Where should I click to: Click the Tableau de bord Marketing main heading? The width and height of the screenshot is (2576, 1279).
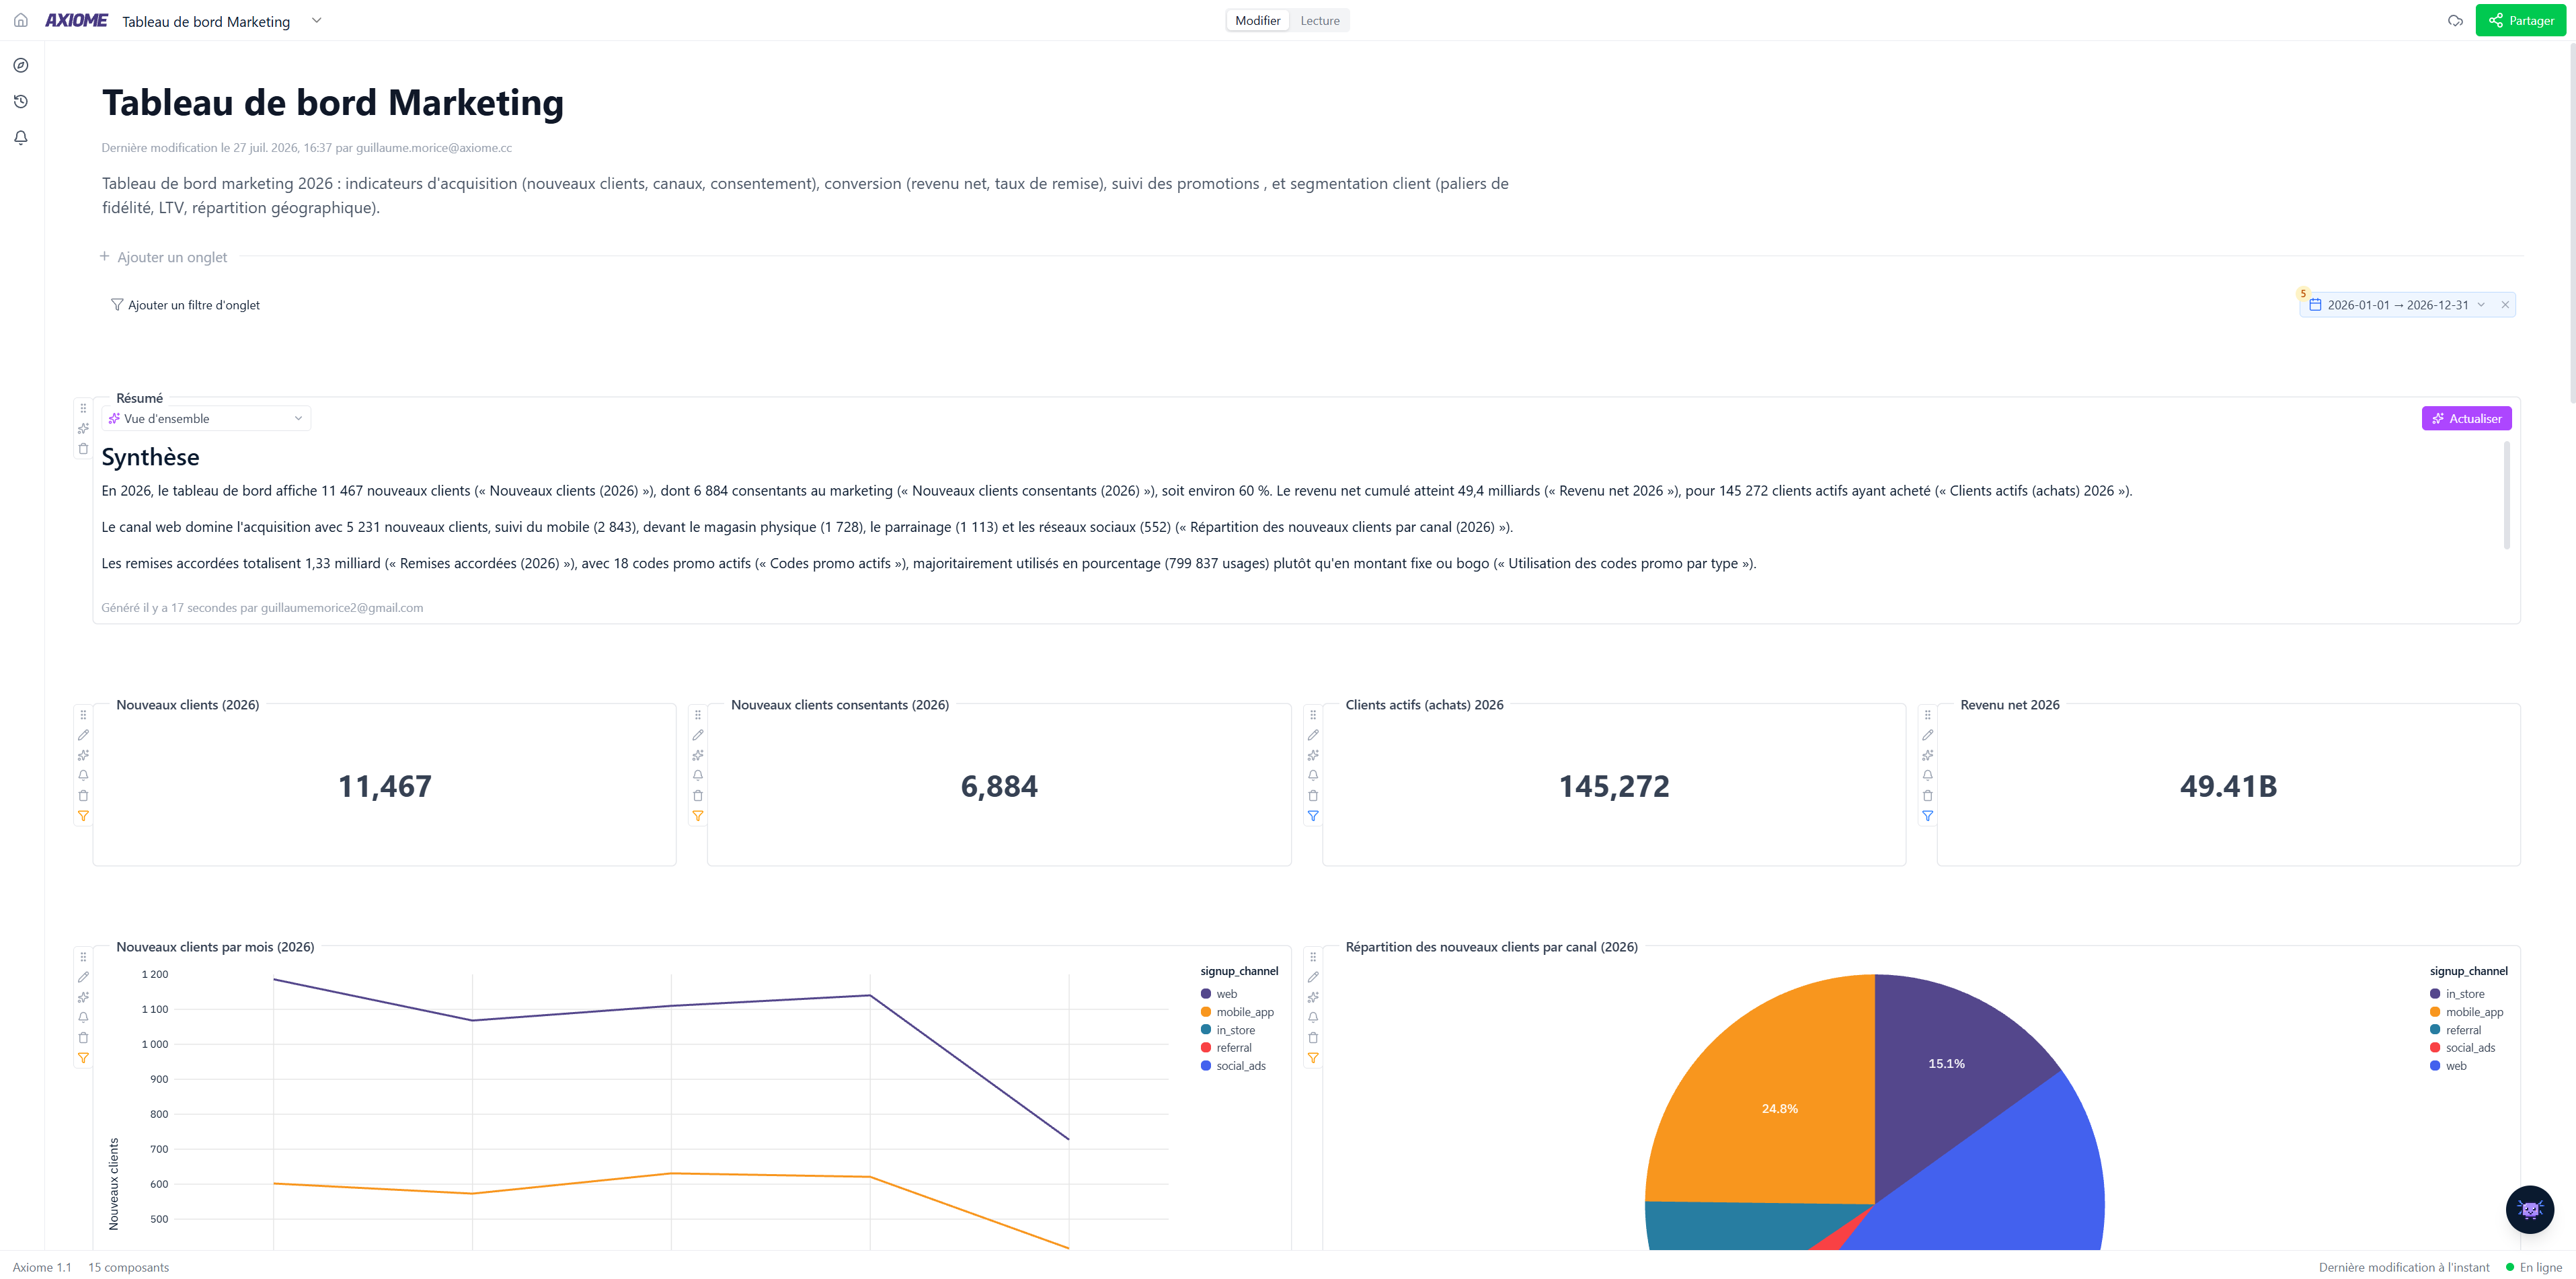[332, 102]
